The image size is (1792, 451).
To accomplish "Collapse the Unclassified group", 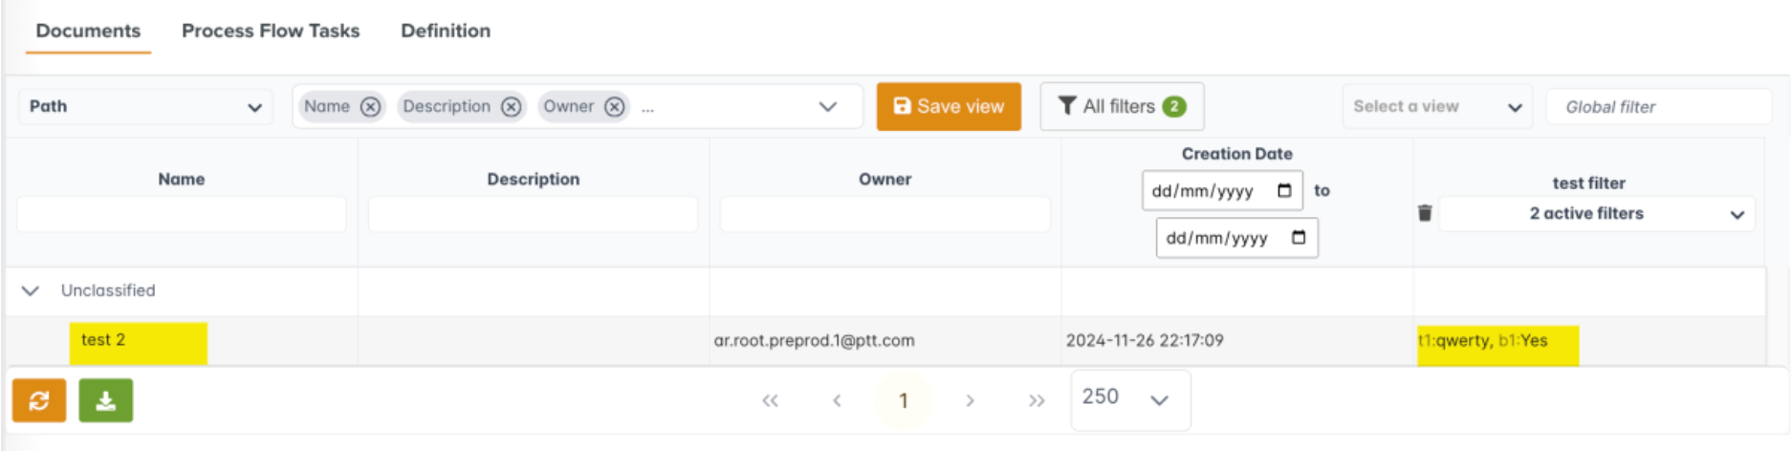I will [x=31, y=290].
